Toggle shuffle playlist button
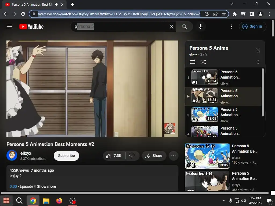 (203, 62)
